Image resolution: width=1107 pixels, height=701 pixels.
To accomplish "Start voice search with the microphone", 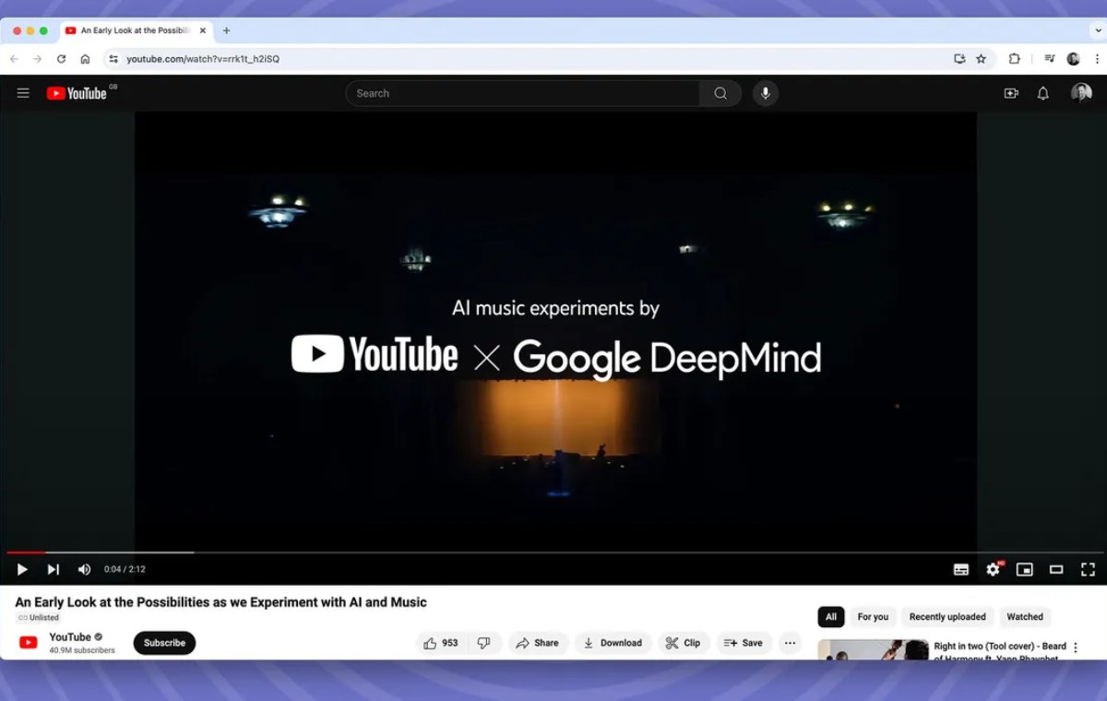I will click(765, 93).
